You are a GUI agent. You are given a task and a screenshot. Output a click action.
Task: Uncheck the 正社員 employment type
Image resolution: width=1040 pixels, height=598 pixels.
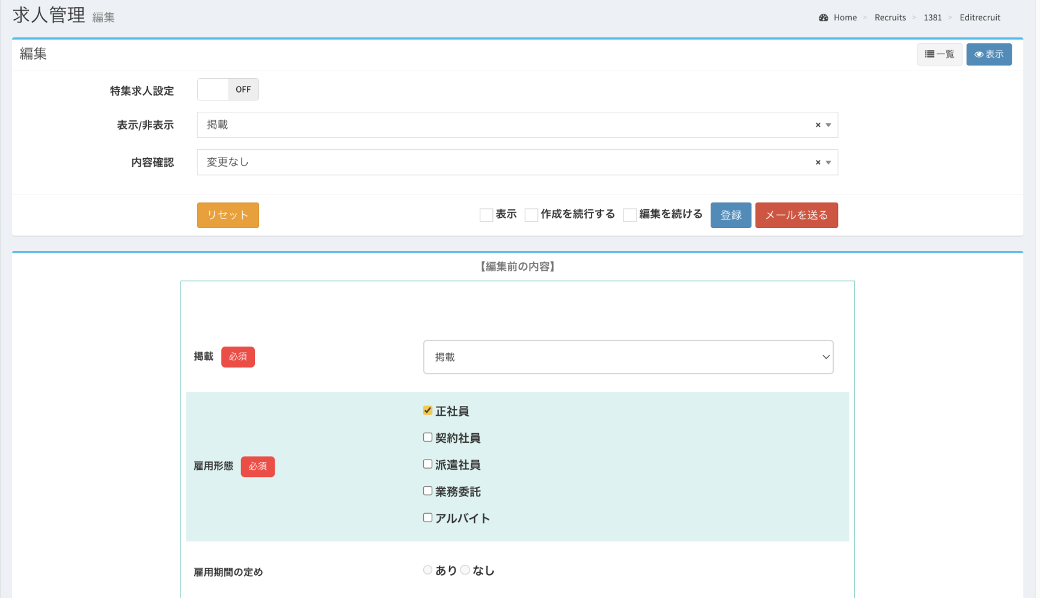pos(427,410)
